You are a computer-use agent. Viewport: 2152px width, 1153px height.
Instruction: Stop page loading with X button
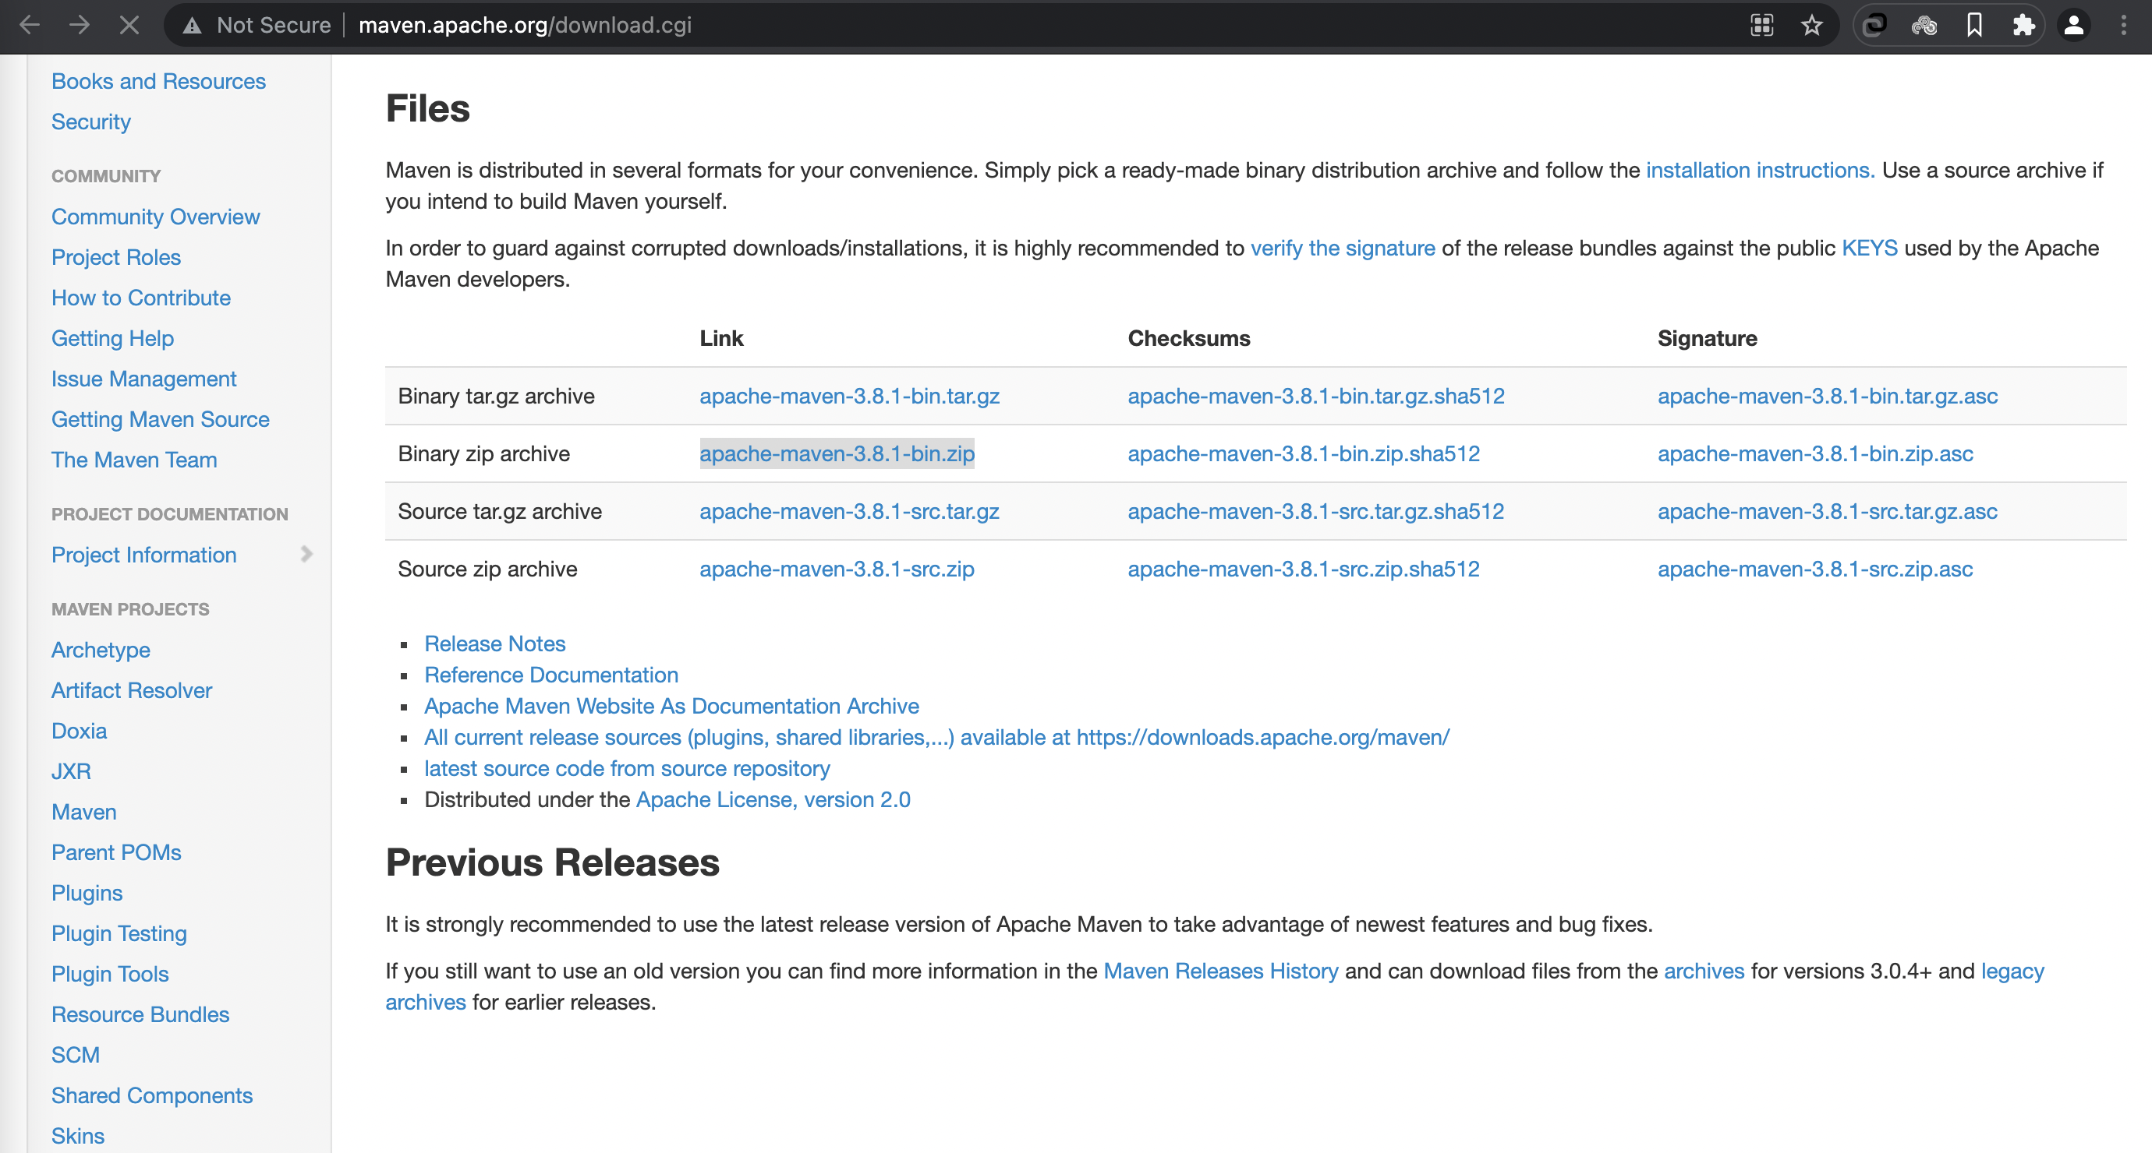tap(129, 25)
